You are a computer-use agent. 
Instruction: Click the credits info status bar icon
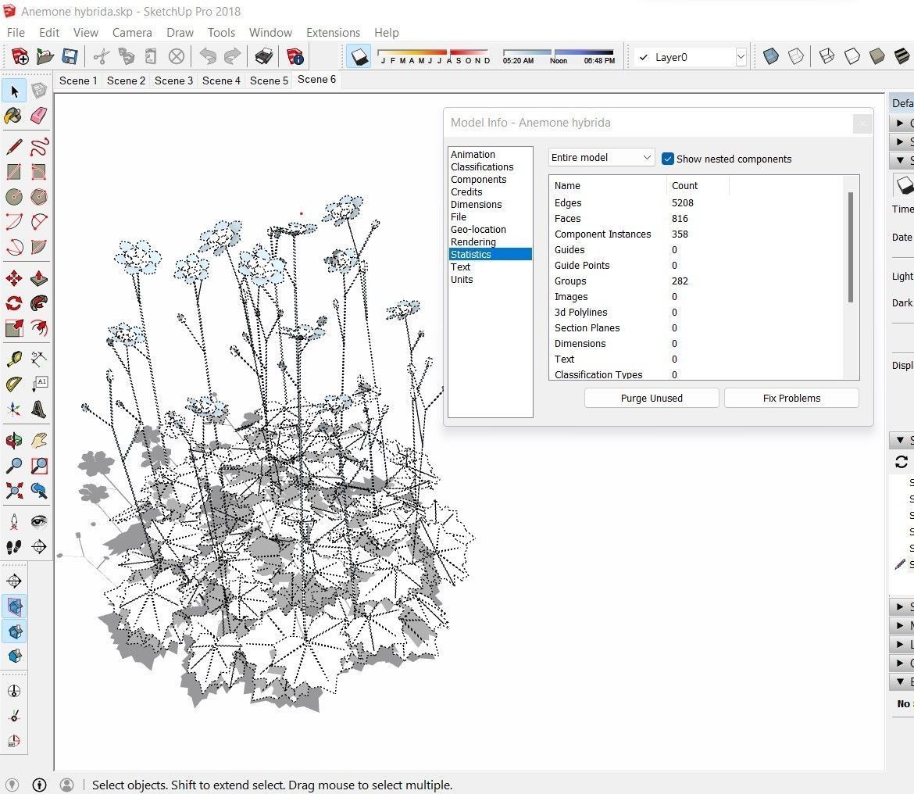coord(39,785)
